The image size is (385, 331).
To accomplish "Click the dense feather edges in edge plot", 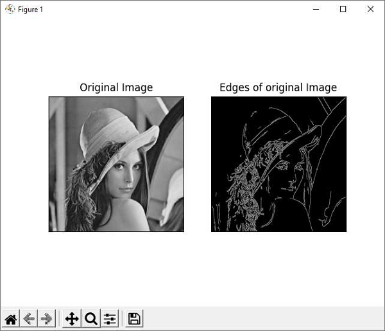I will pos(244,193).
